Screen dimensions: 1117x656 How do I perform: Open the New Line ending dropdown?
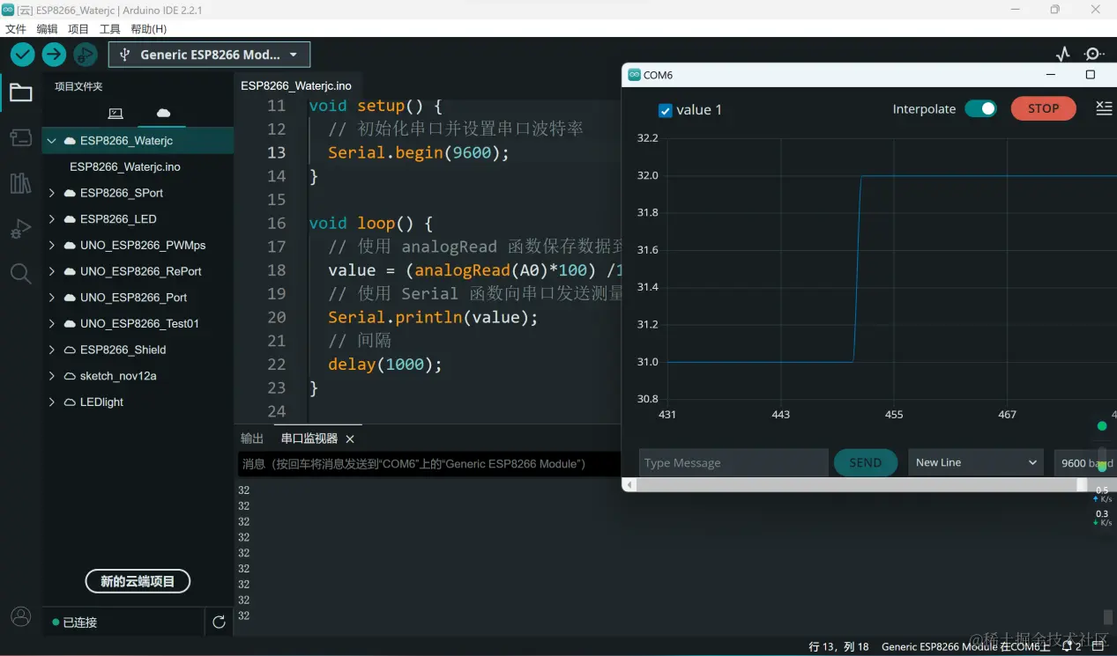click(977, 462)
